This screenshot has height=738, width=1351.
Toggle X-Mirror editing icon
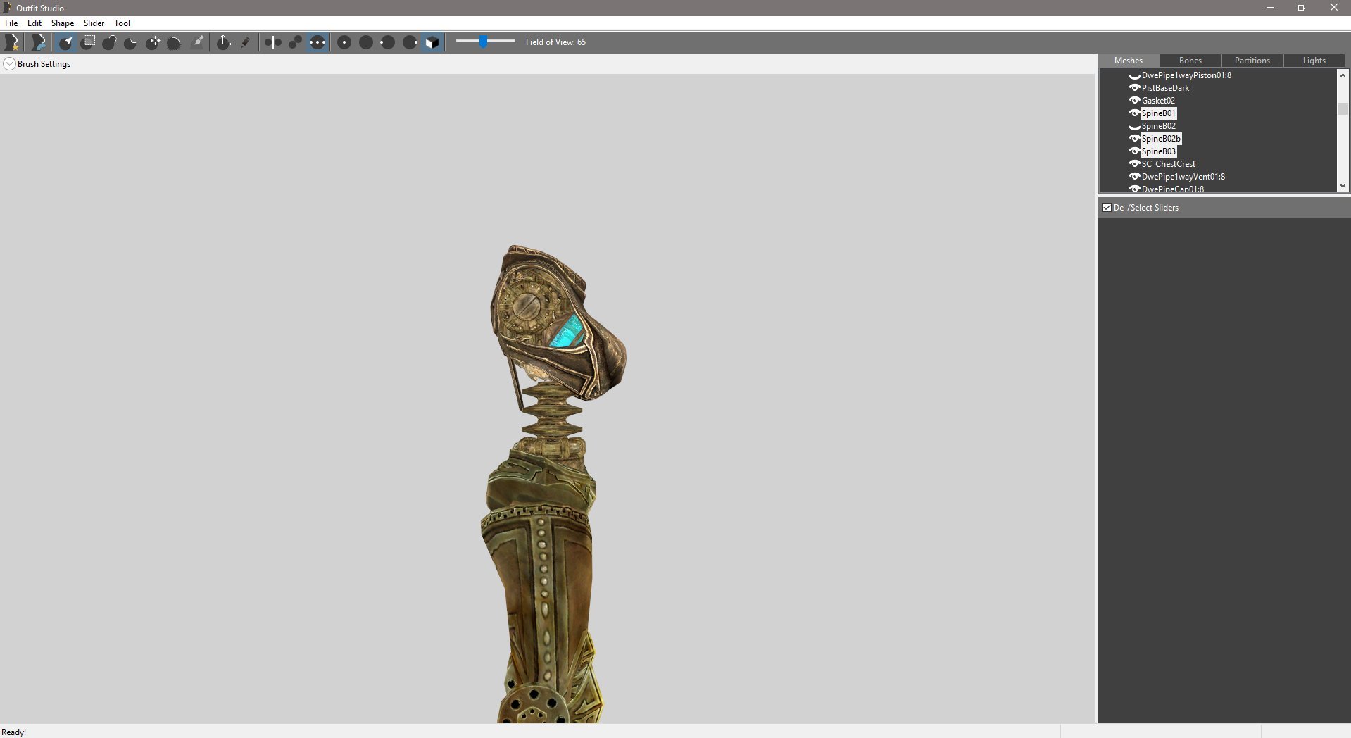point(273,42)
